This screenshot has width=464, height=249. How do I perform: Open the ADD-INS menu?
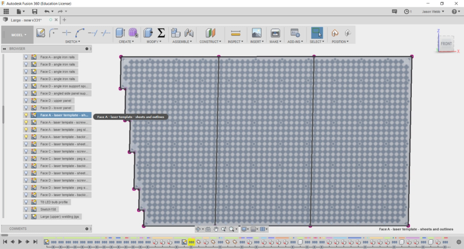pyautogui.click(x=295, y=42)
